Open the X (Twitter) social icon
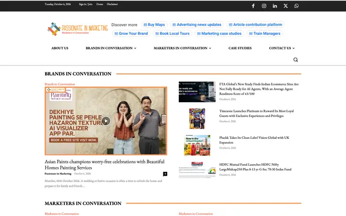The height and width of the screenshot is (216, 346). coord(285,6)
